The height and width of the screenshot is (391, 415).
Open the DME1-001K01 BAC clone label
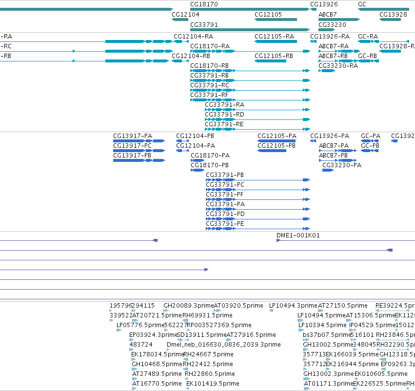coord(298,235)
